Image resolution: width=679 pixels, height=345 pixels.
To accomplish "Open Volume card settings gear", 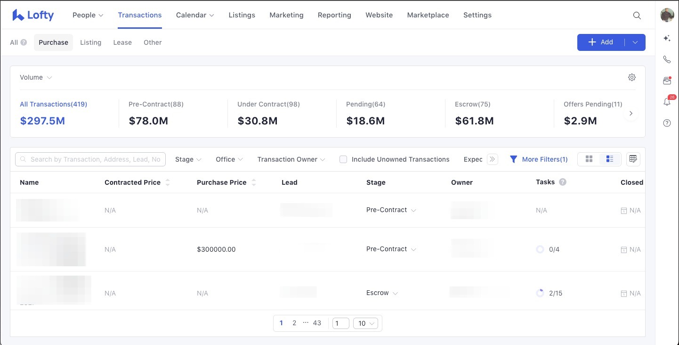I will tap(632, 77).
